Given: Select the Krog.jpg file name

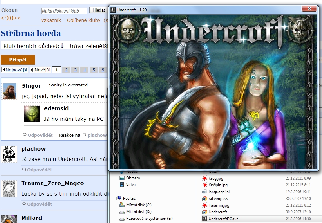Looking at the screenshot, I should pos(216,178).
